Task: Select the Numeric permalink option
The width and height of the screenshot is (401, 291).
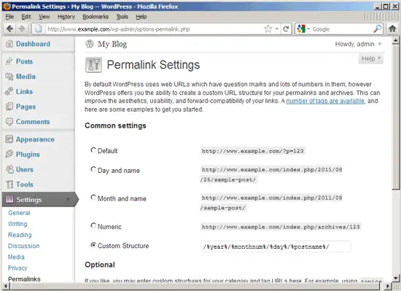Action: [x=93, y=226]
